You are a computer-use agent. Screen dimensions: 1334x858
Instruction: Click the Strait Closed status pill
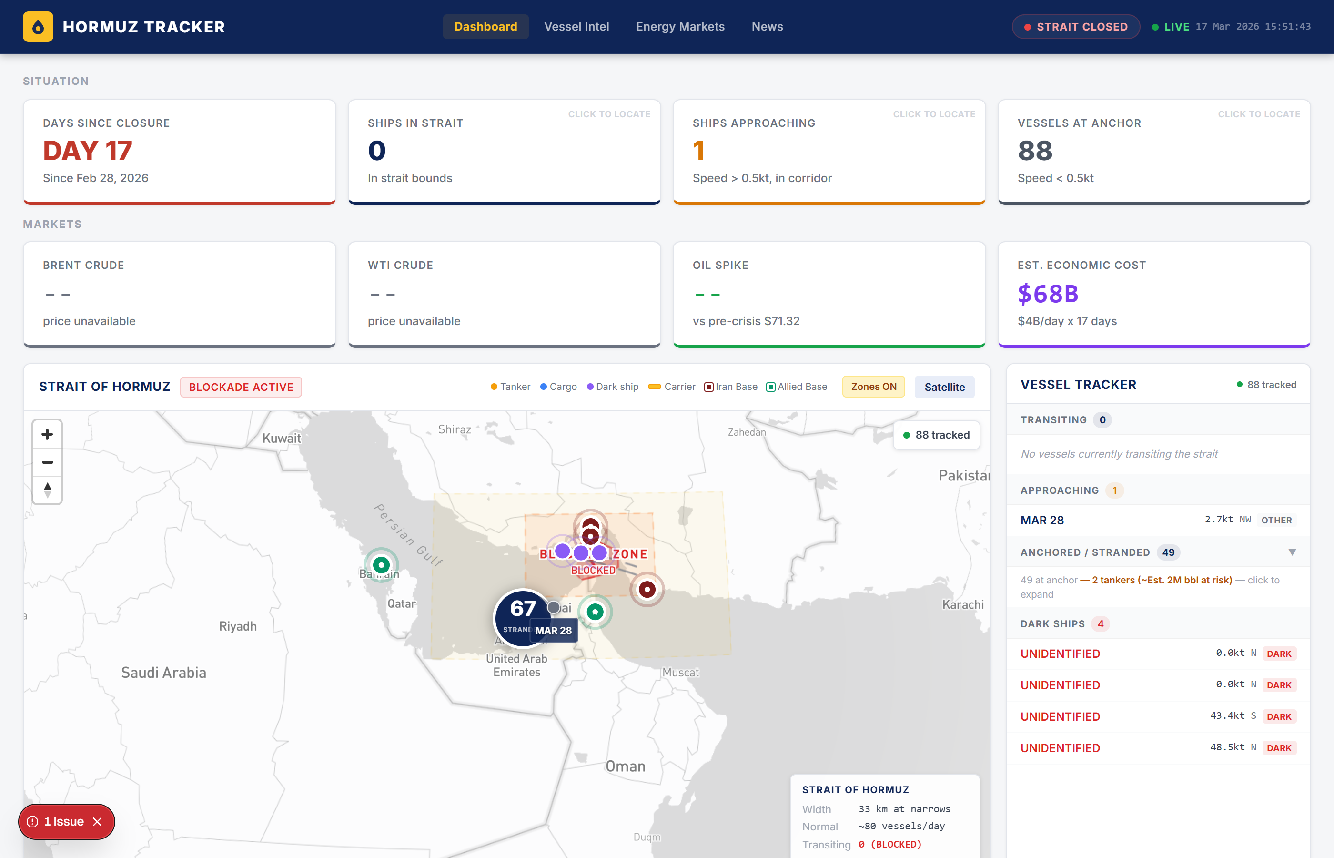tap(1075, 27)
